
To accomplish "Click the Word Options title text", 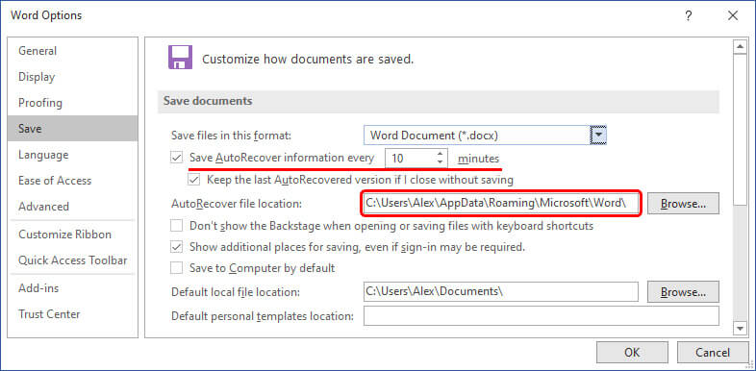I will click(46, 15).
